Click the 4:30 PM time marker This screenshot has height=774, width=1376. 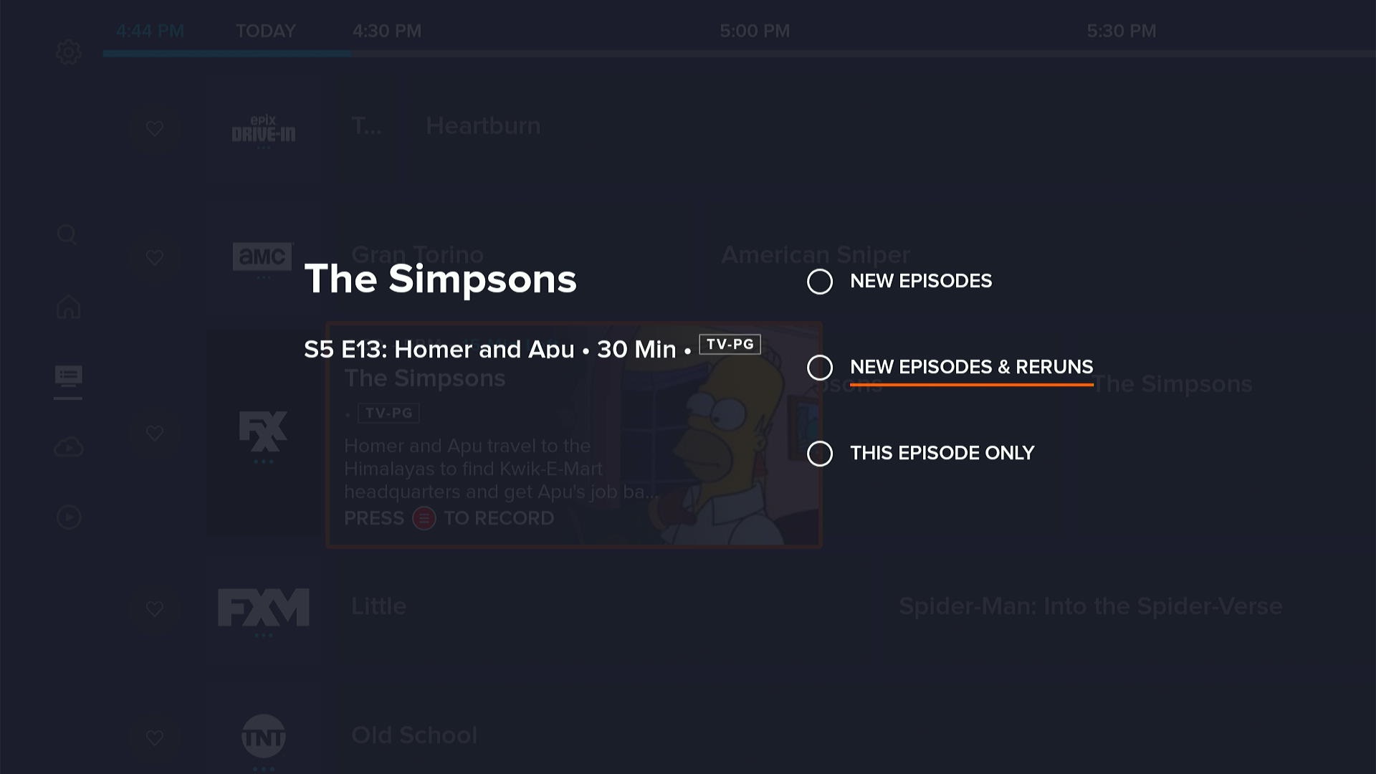pyautogui.click(x=386, y=32)
